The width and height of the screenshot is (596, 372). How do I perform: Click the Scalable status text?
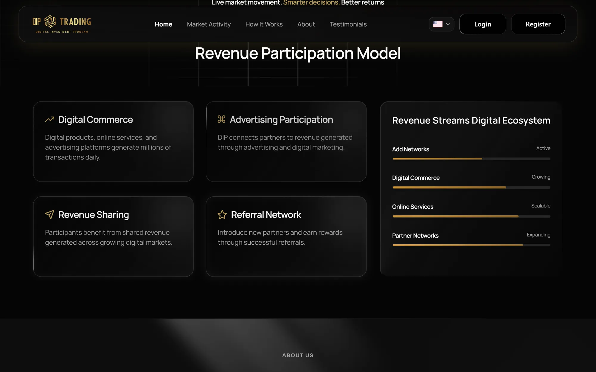click(x=541, y=206)
